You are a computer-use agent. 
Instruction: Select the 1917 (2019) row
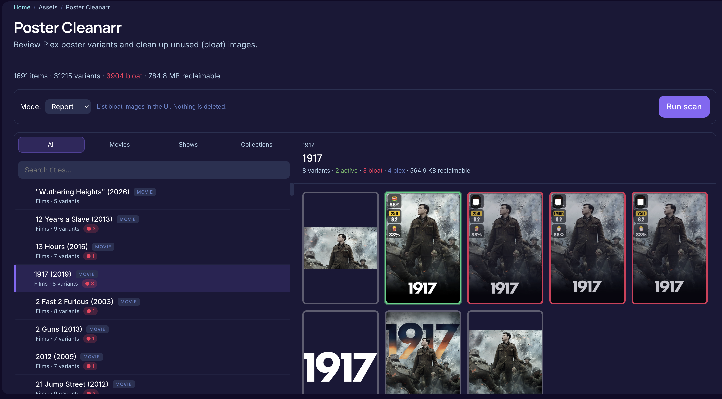coord(152,278)
